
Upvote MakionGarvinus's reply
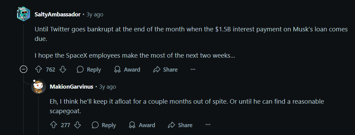[54, 125]
